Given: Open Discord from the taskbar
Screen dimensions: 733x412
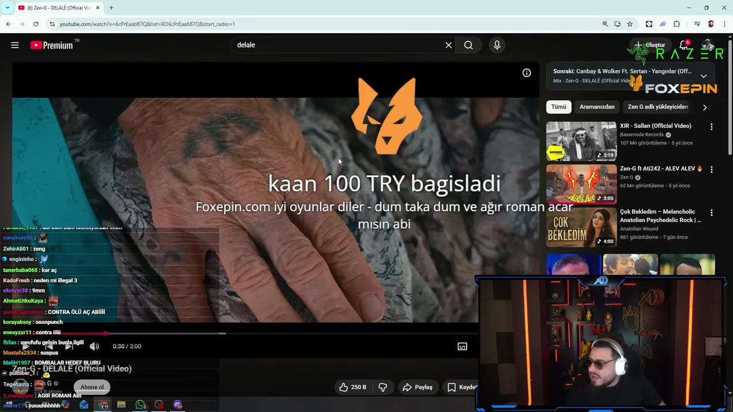Looking at the screenshot, I should point(178,405).
